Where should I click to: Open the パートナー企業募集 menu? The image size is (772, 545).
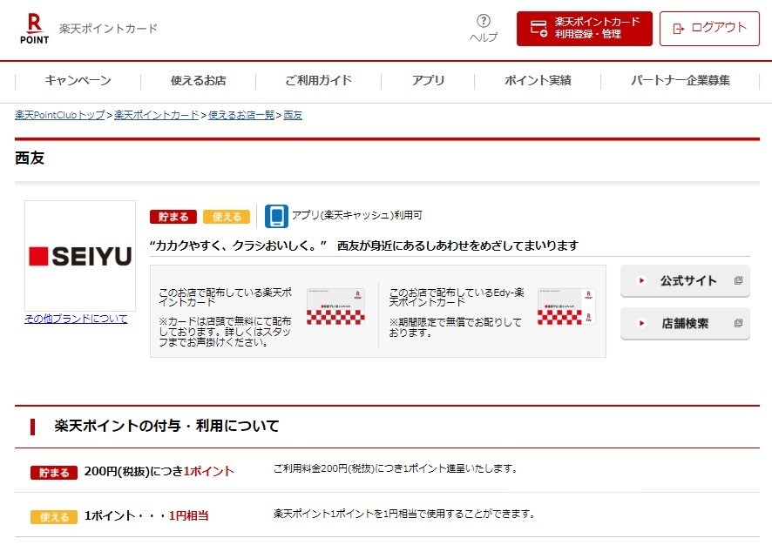point(680,81)
